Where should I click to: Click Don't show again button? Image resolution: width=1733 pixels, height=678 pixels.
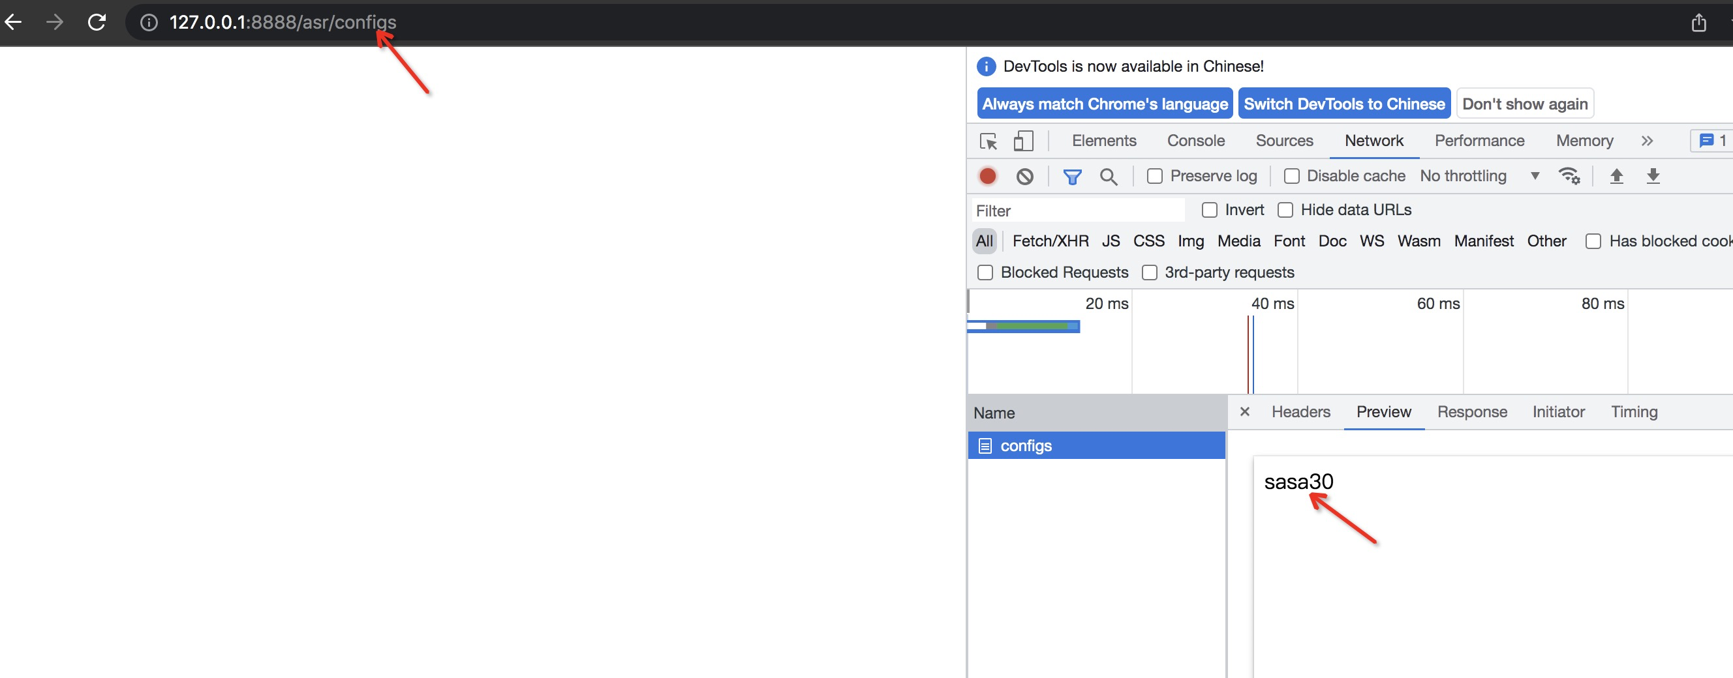[x=1524, y=104]
